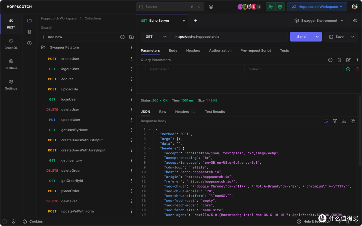Collapse JSON line 1 fold arrow
The height and width of the screenshot is (226, 362).
[150, 129]
